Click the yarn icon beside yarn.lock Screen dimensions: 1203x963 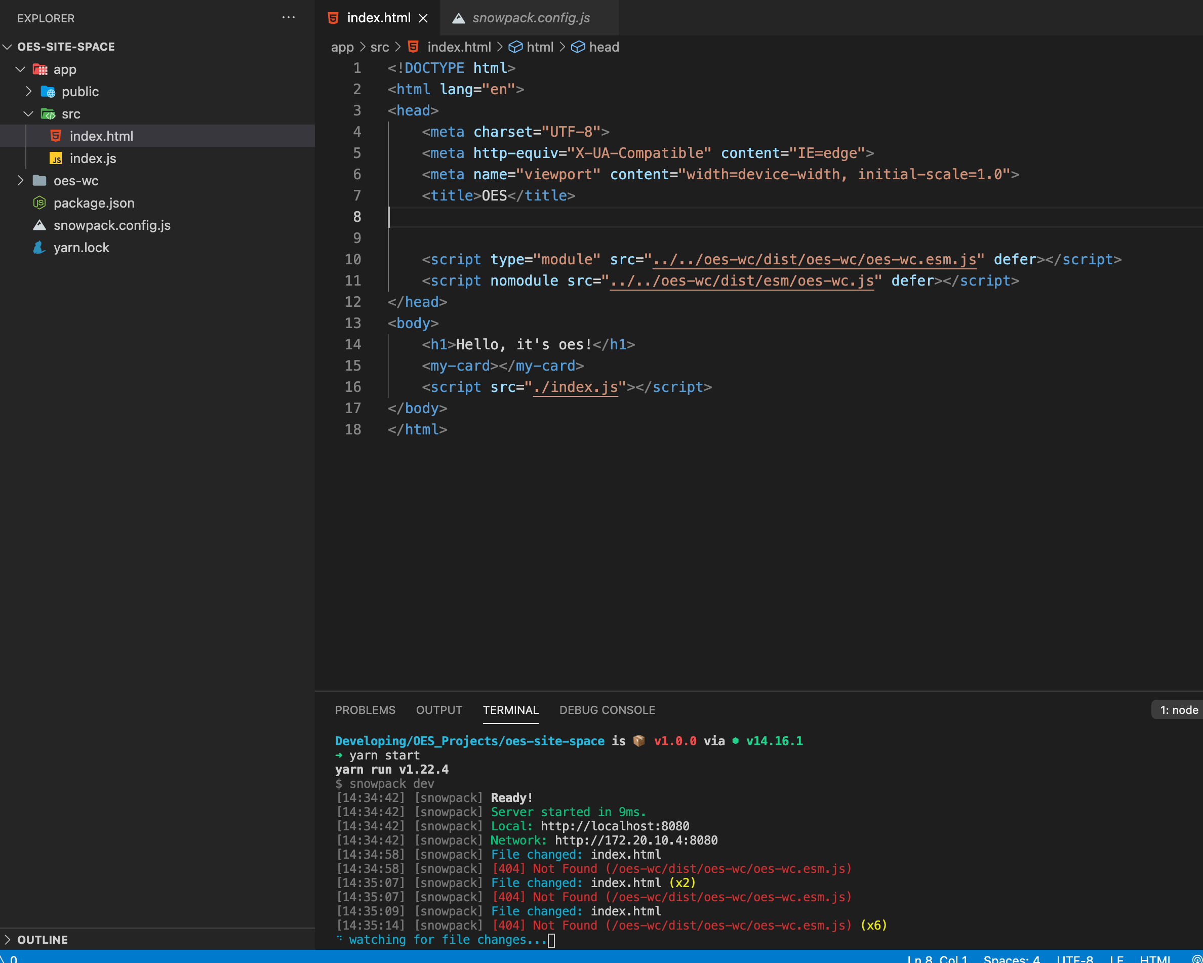click(39, 247)
